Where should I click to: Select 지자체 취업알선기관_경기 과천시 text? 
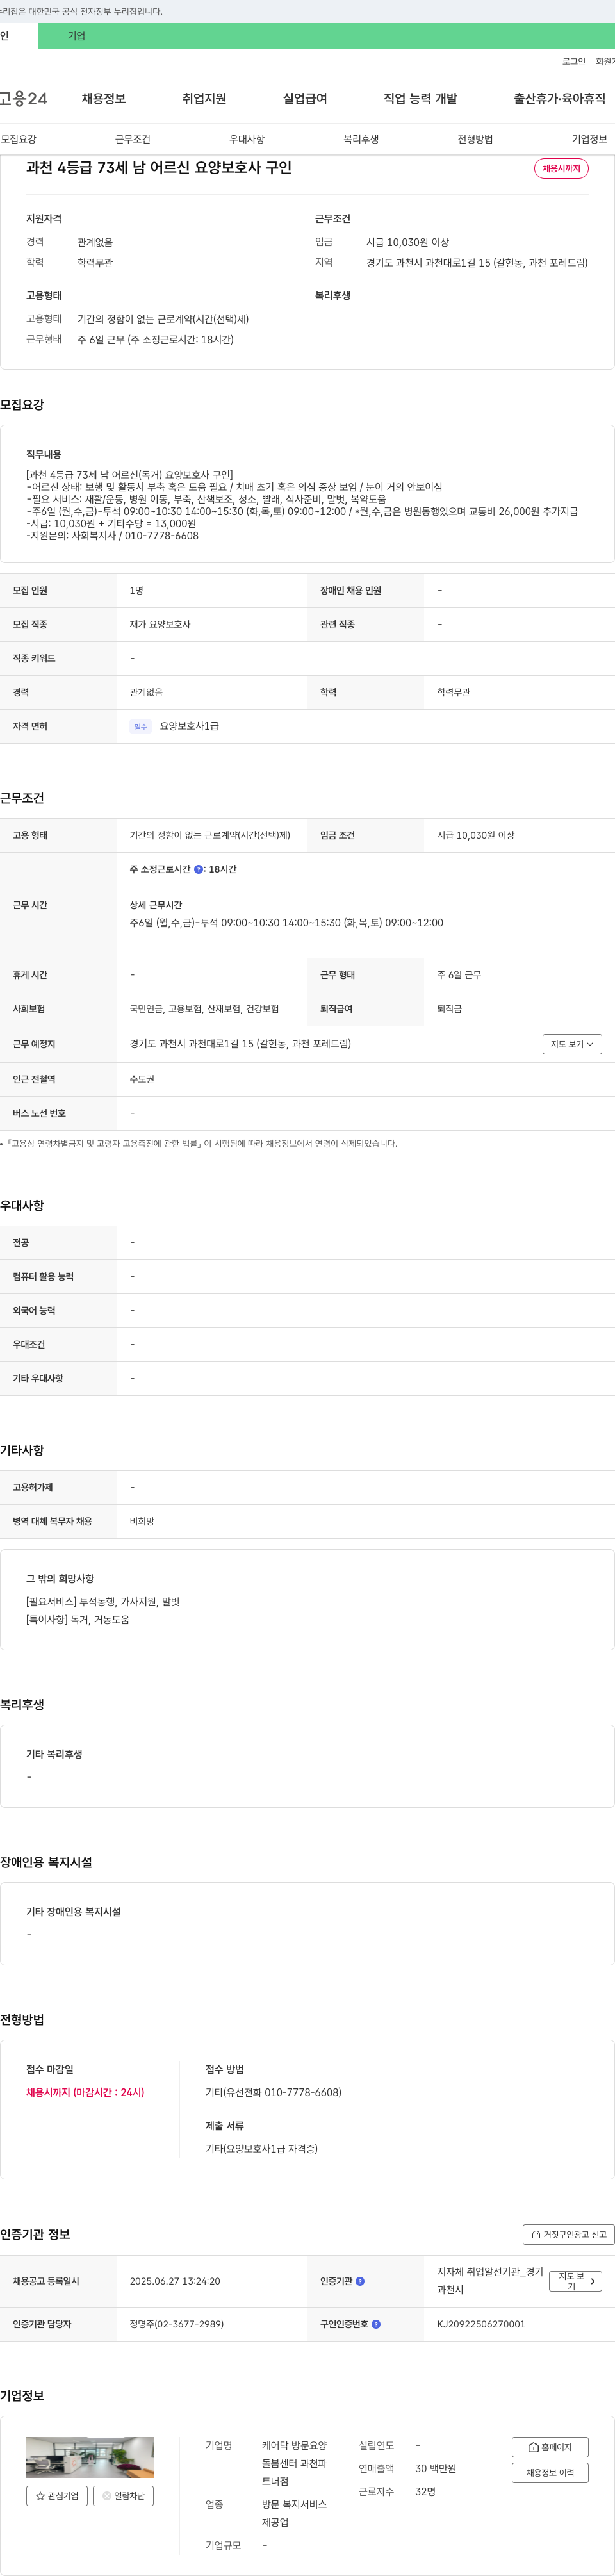point(490,2280)
